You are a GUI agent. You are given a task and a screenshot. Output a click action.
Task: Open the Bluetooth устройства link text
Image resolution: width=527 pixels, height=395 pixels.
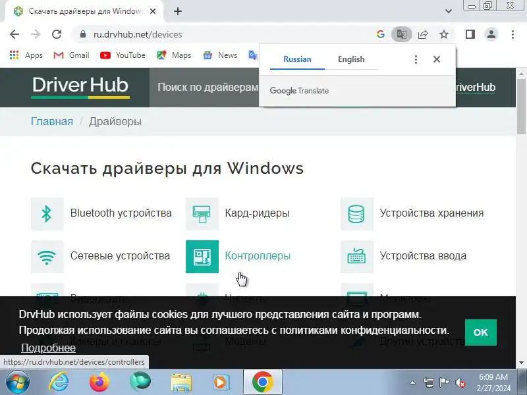121,213
